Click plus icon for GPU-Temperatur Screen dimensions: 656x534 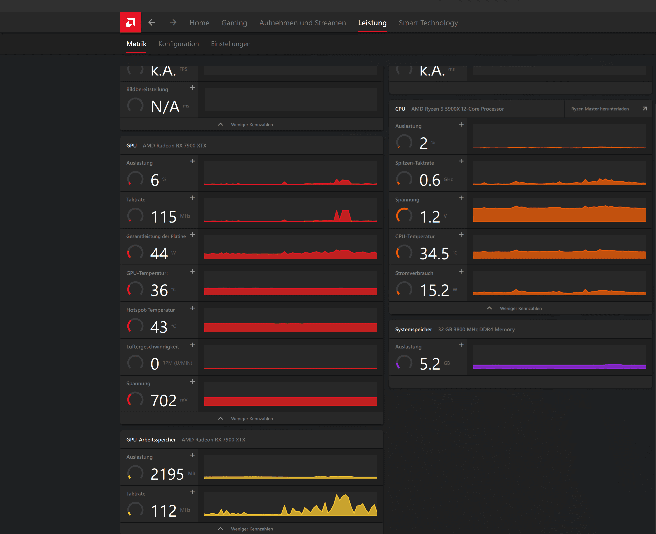[192, 271]
